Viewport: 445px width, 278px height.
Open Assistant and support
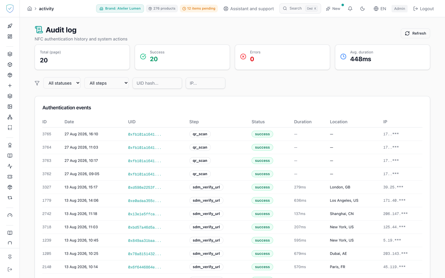coord(249,9)
